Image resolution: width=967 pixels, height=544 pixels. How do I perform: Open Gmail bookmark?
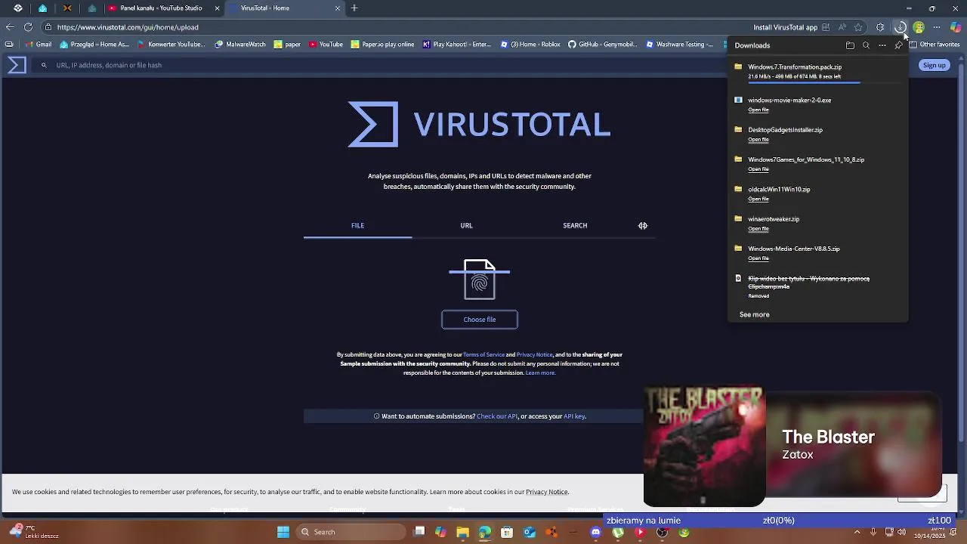pos(39,45)
